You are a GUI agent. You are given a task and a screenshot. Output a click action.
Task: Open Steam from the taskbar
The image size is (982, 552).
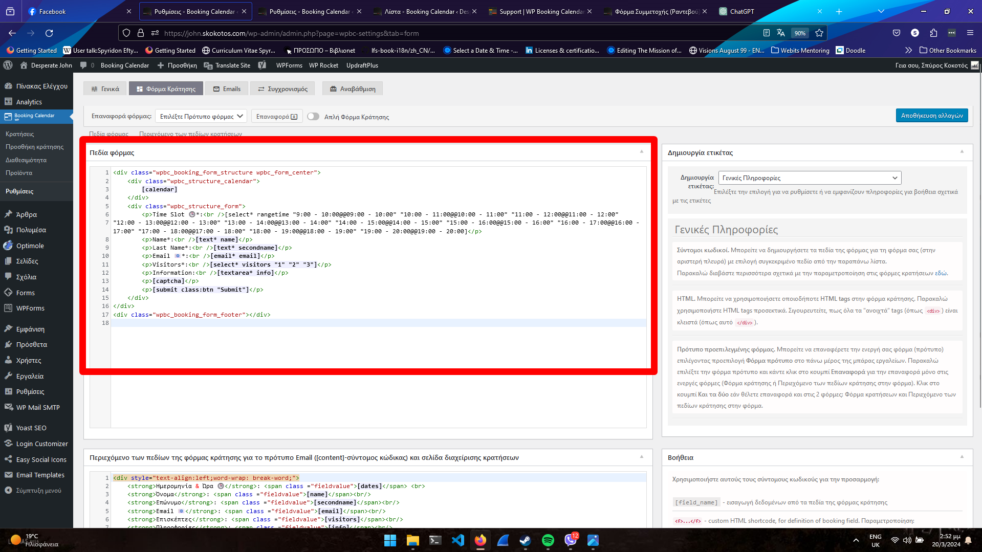tap(526, 540)
